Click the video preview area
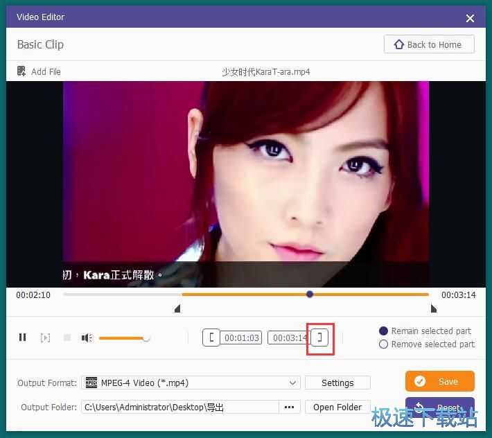The height and width of the screenshot is (438, 492). [x=246, y=184]
